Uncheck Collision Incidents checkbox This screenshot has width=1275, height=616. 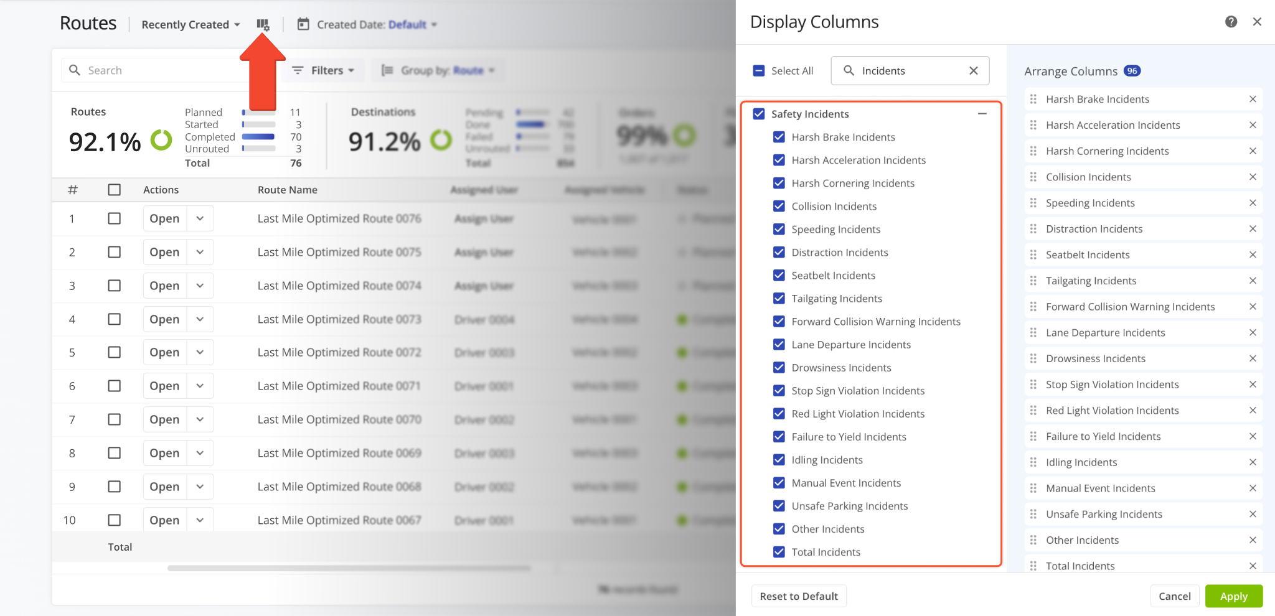click(x=779, y=206)
